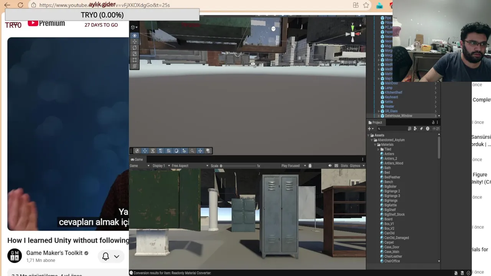
Task: Select the View (eye) tool in Scene toolbar
Action: click(x=134, y=36)
